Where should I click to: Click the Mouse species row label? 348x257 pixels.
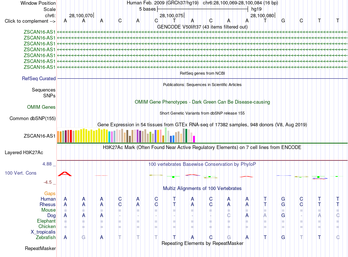(x=48, y=210)
